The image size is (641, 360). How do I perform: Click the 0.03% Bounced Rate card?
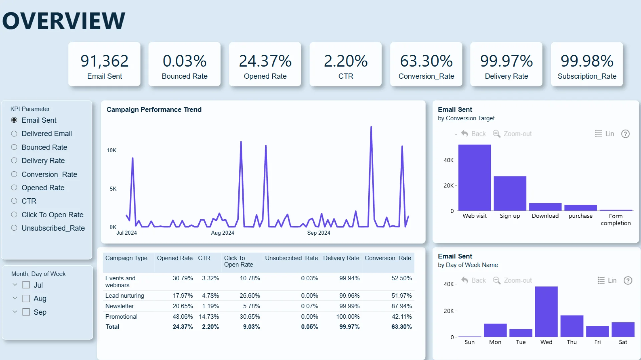(185, 64)
